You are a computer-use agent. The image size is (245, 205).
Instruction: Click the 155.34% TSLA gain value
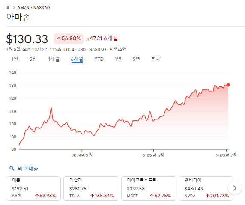click(102, 196)
